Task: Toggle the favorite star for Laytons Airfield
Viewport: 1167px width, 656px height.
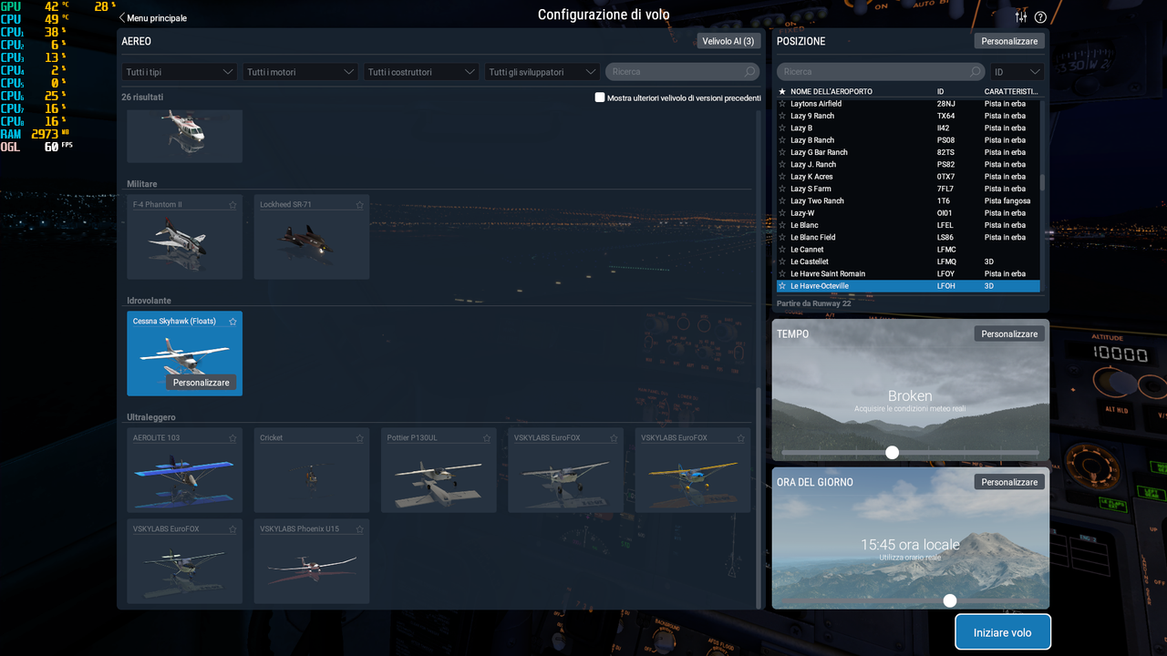Action: click(x=783, y=103)
